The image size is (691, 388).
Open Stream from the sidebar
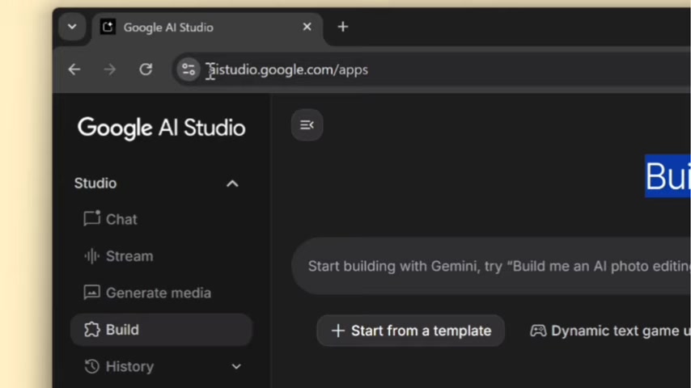tap(129, 256)
